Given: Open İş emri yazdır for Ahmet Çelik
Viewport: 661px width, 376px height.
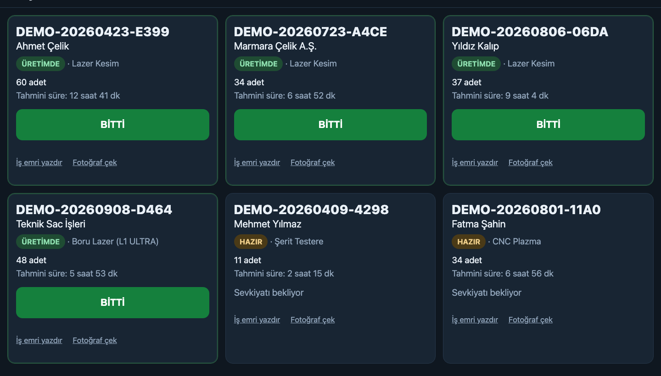Looking at the screenshot, I should tap(39, 162).
